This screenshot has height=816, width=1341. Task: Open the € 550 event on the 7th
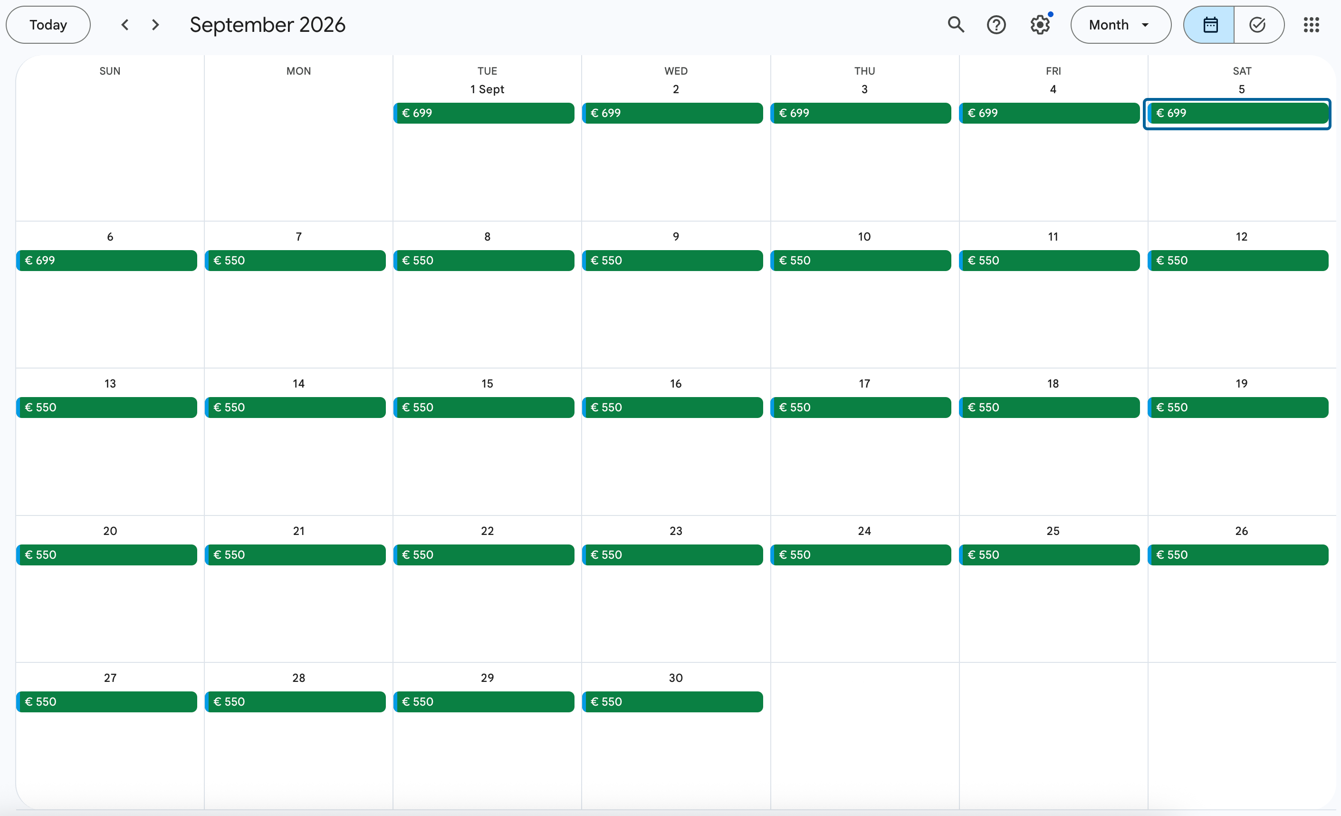pos(295,261)
